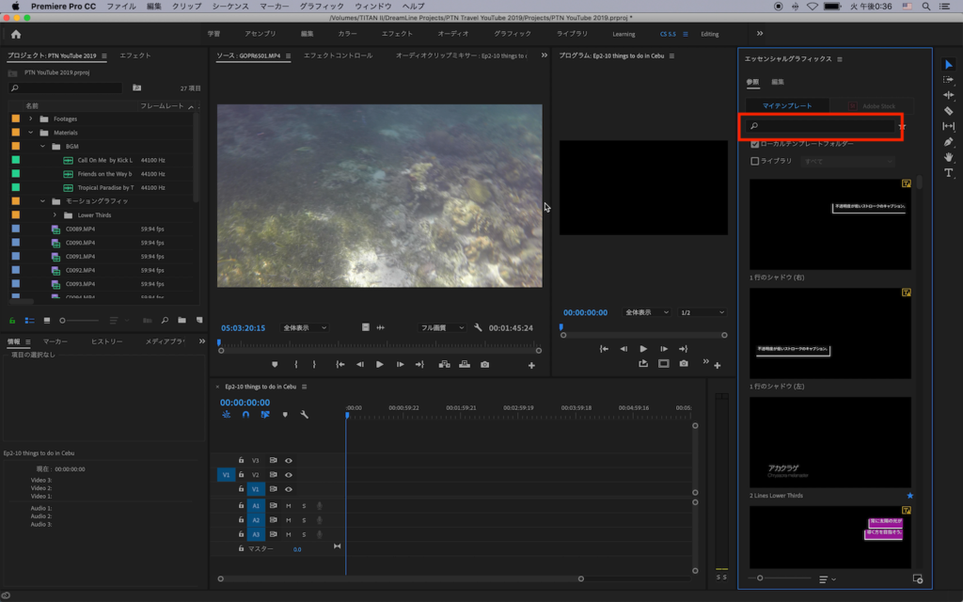
Task: Collapse the Materials folder
Action: 31,133
